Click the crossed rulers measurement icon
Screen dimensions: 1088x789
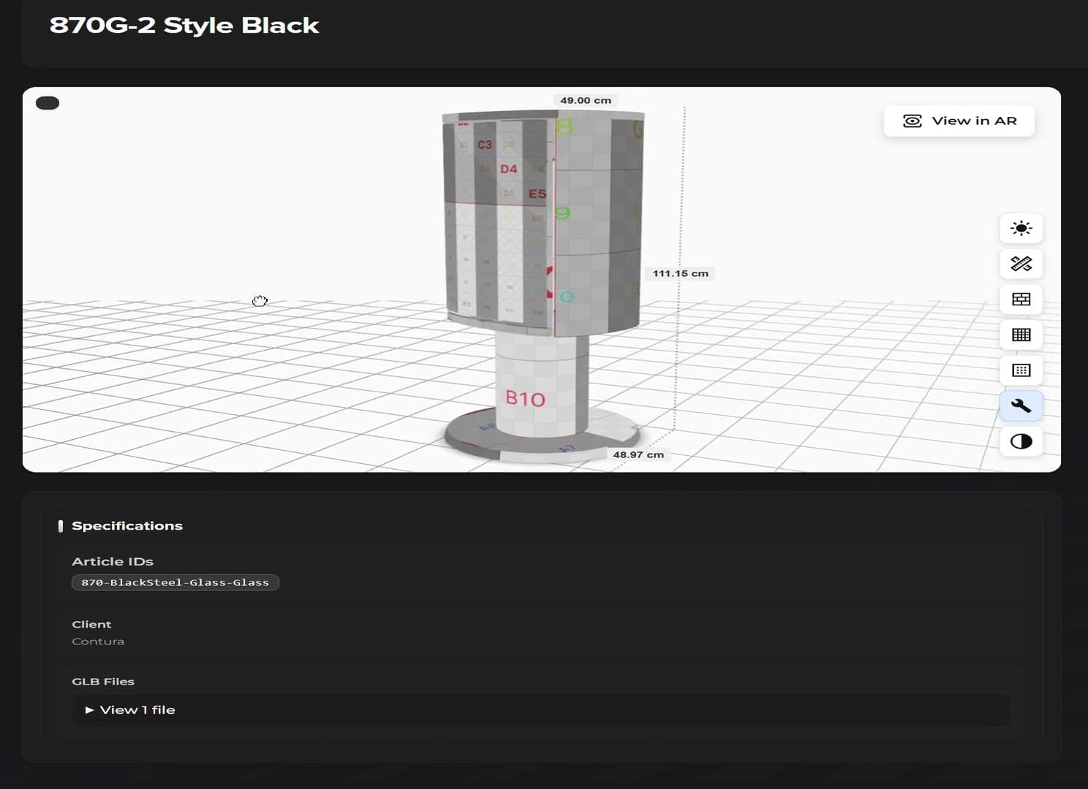click(1021, 264)
